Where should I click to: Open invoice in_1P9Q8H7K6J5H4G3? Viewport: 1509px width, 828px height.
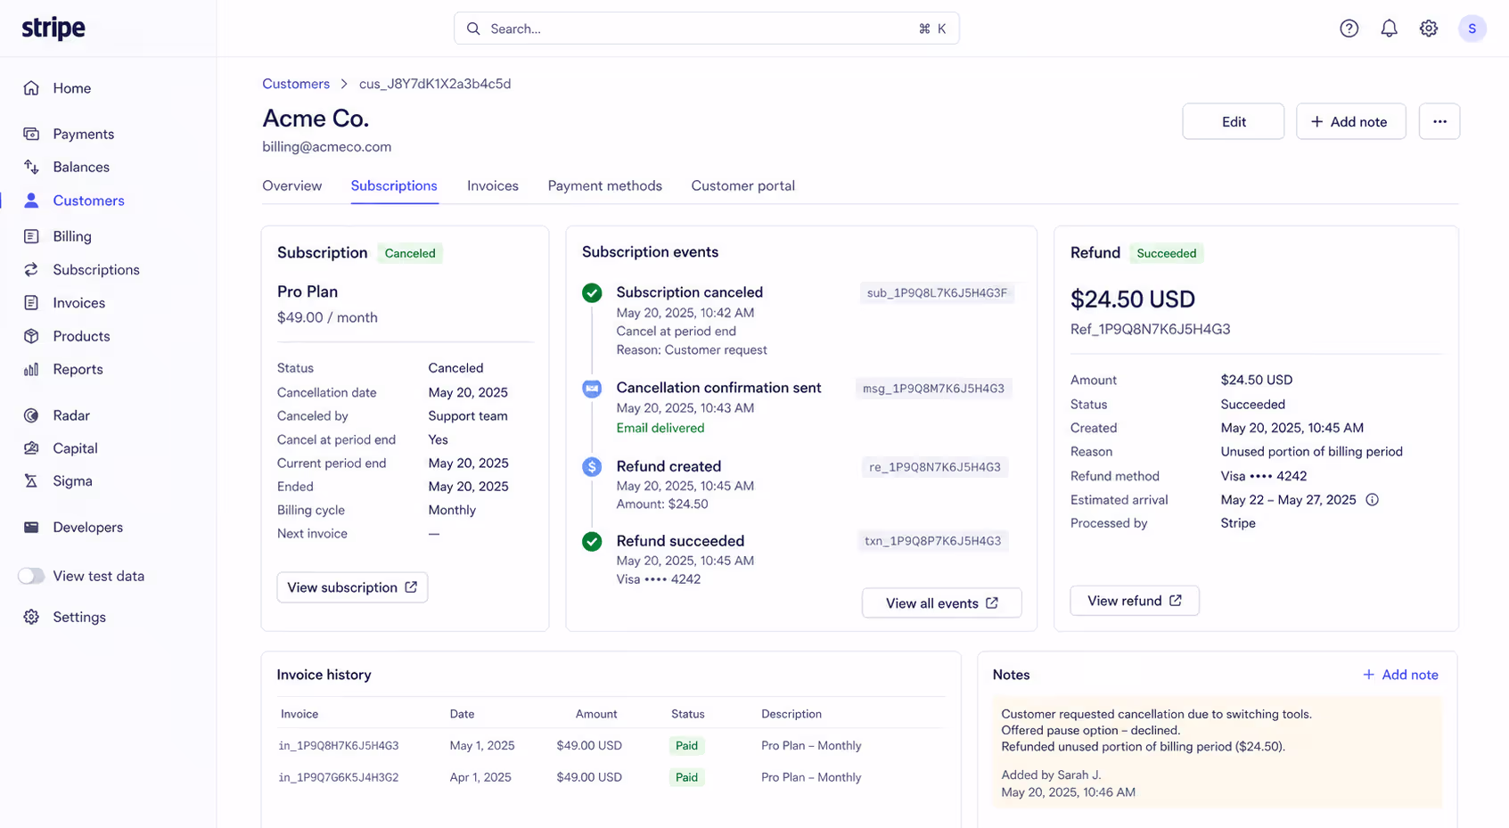tap(339, 746)
